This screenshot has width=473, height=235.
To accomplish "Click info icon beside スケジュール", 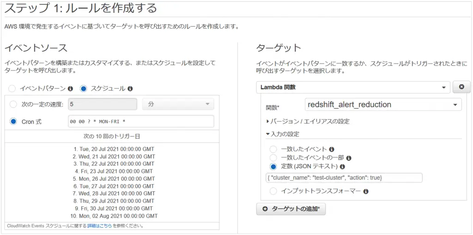I will (130, 89).
